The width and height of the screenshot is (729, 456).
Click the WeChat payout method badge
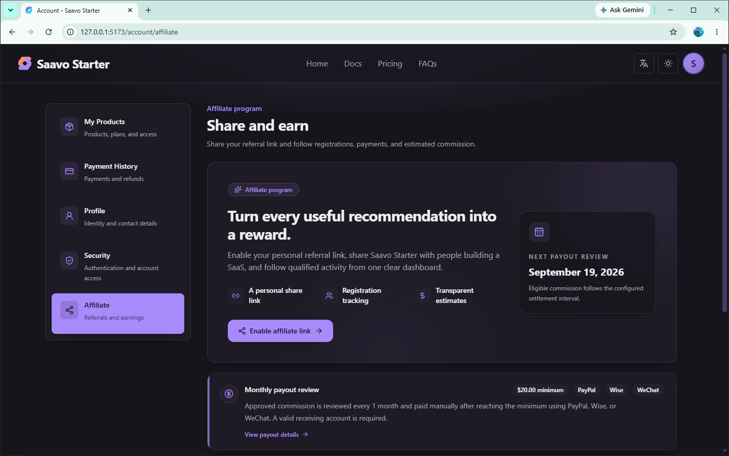point(648,390)
